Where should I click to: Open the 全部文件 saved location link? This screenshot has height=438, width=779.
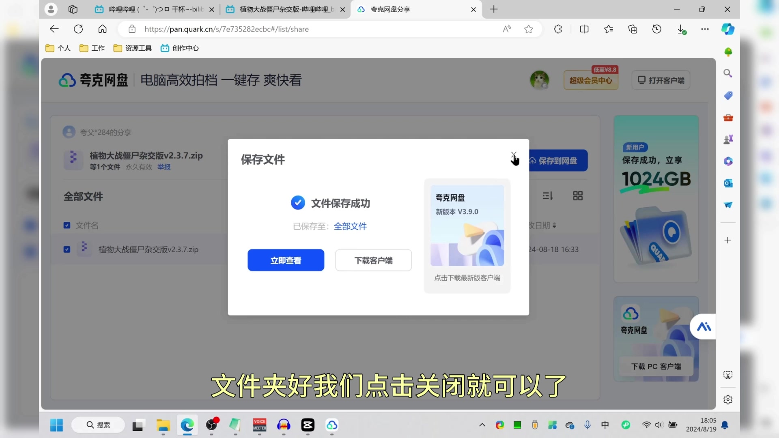click(x=350, y=226)
